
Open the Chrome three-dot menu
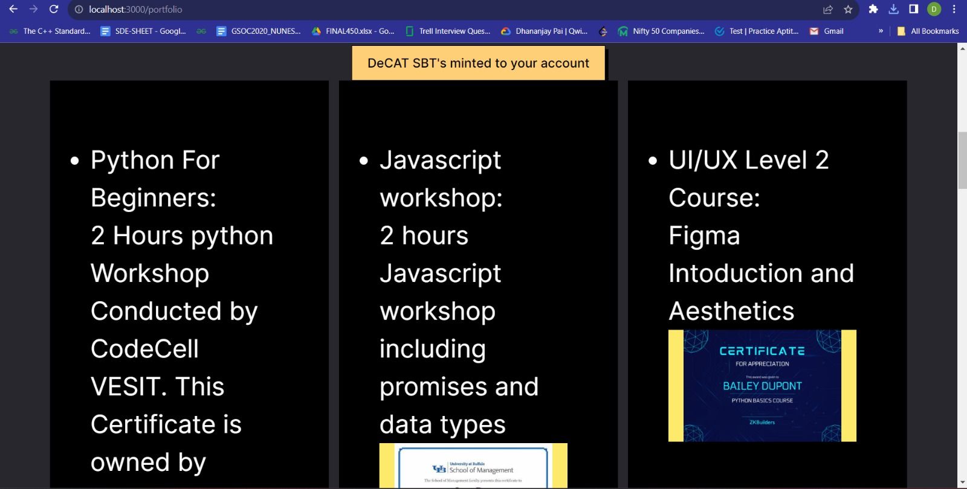pyautogui.click(x=954, y=9)
